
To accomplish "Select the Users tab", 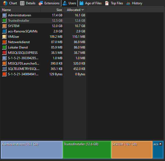I will (69, 3).
